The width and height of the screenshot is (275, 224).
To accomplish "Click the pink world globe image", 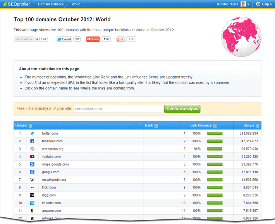I will pos(241,37).
